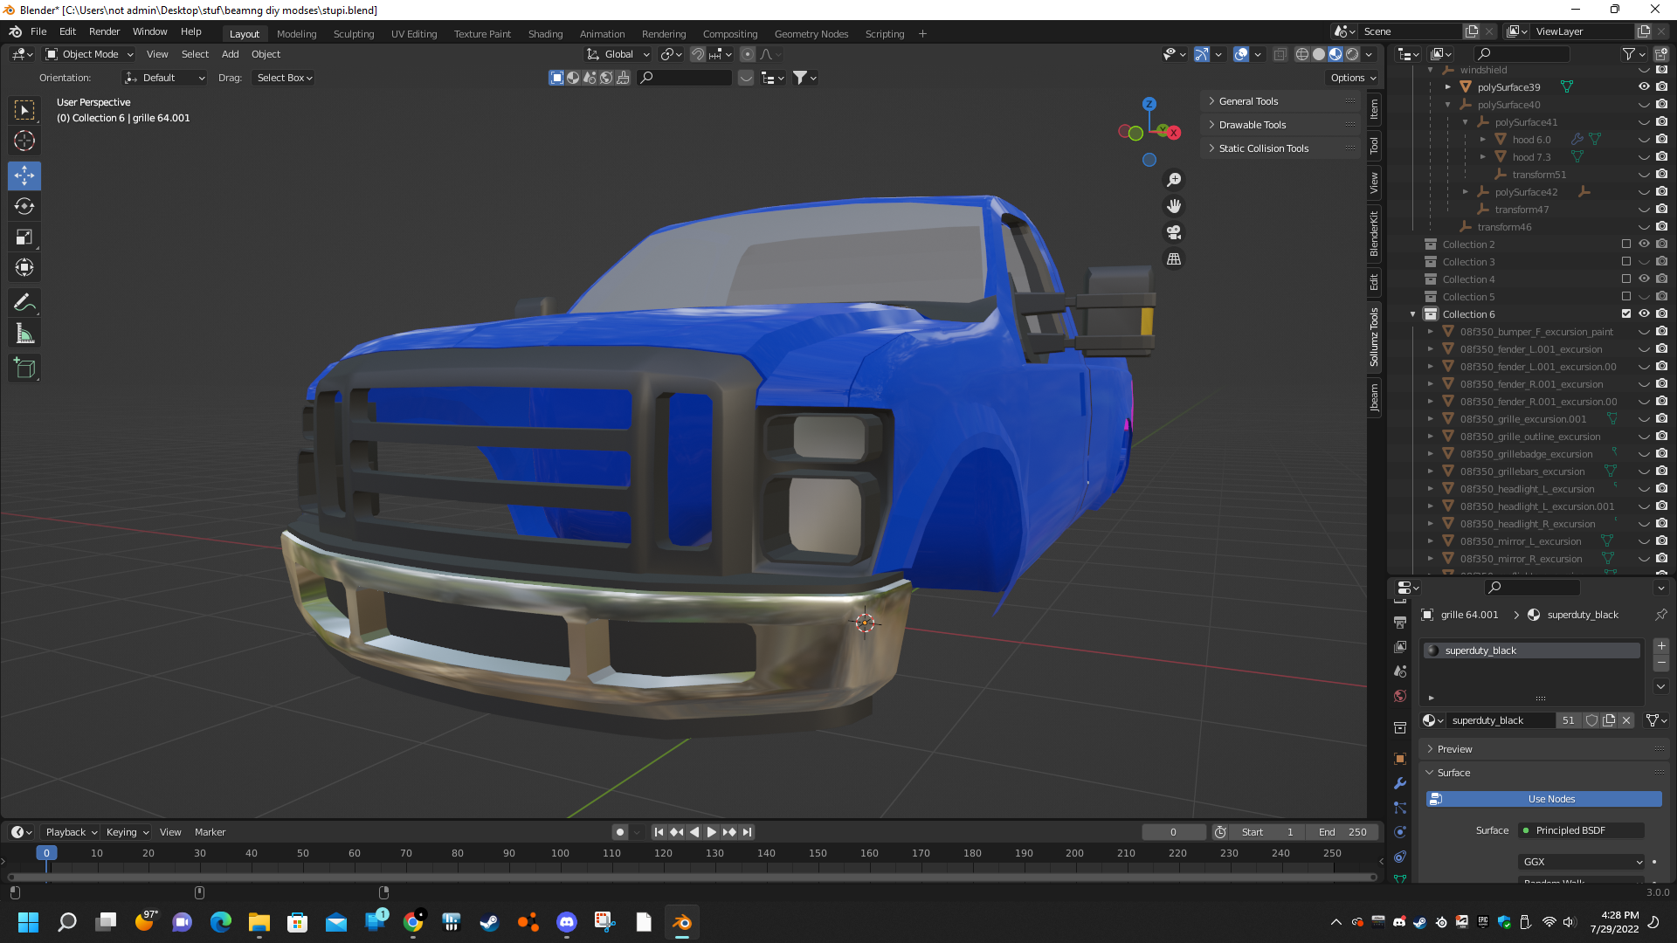Toggle camera view icon in viewport
Image resolution: width=1677 pixels, height=943 pixels.
tap(1174, 232)
